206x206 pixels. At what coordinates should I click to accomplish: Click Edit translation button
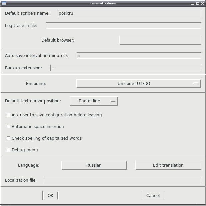pyautogui.click(x=168, y=165)
